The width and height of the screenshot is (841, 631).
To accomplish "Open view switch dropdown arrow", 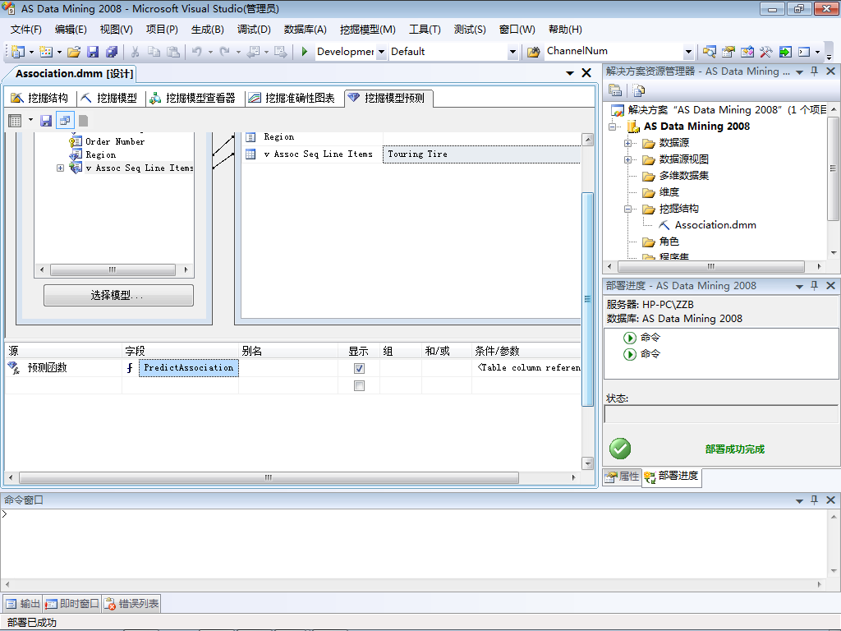I will point(30,120).
